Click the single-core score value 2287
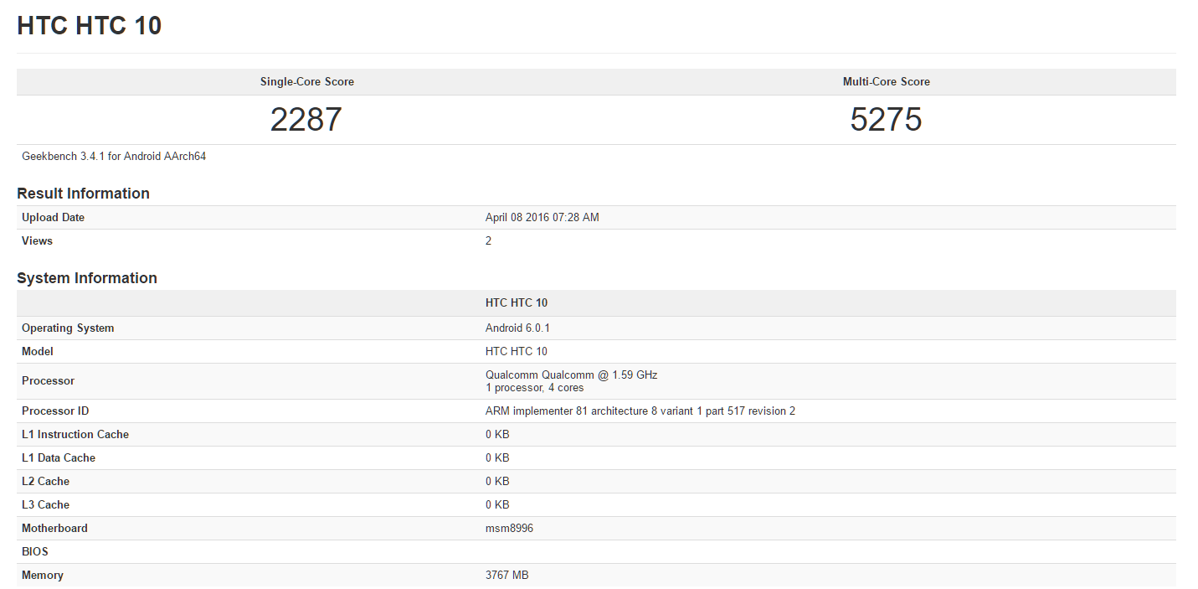This screenshot has width=1198, height=589. coord(306,120)
